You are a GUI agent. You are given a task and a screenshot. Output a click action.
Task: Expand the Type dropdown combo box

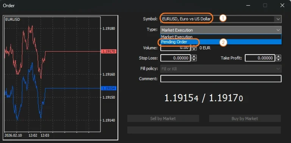click(x=221, y=30)
